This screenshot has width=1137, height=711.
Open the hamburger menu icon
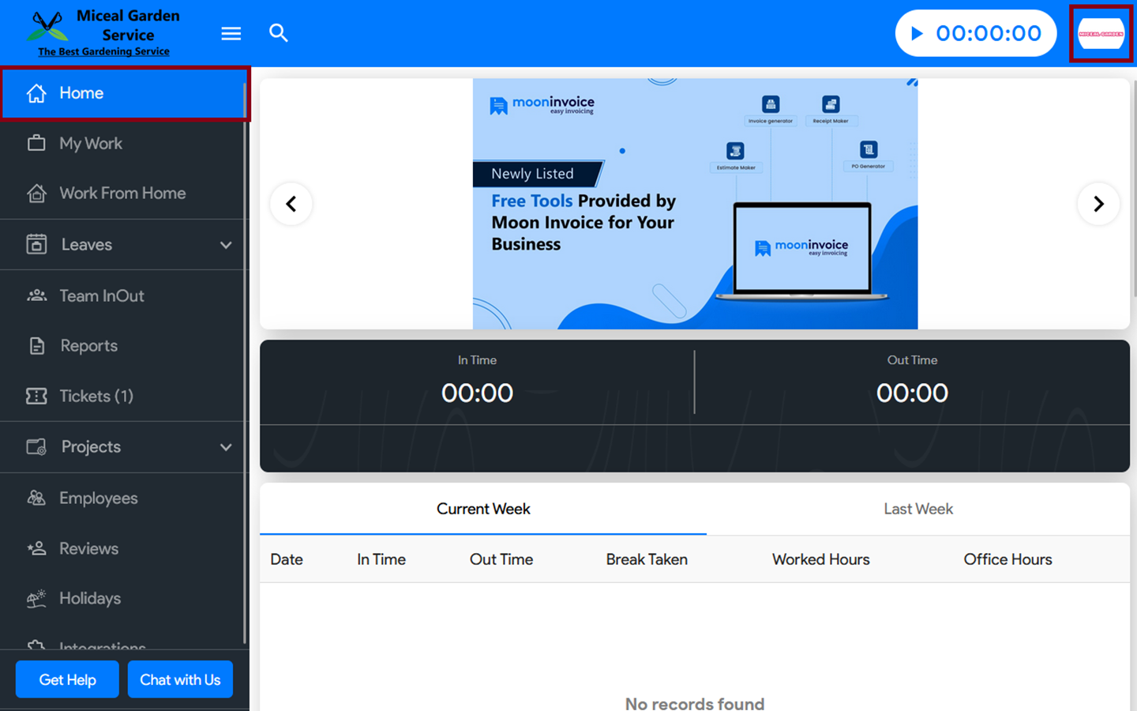[x=231, y=33]
